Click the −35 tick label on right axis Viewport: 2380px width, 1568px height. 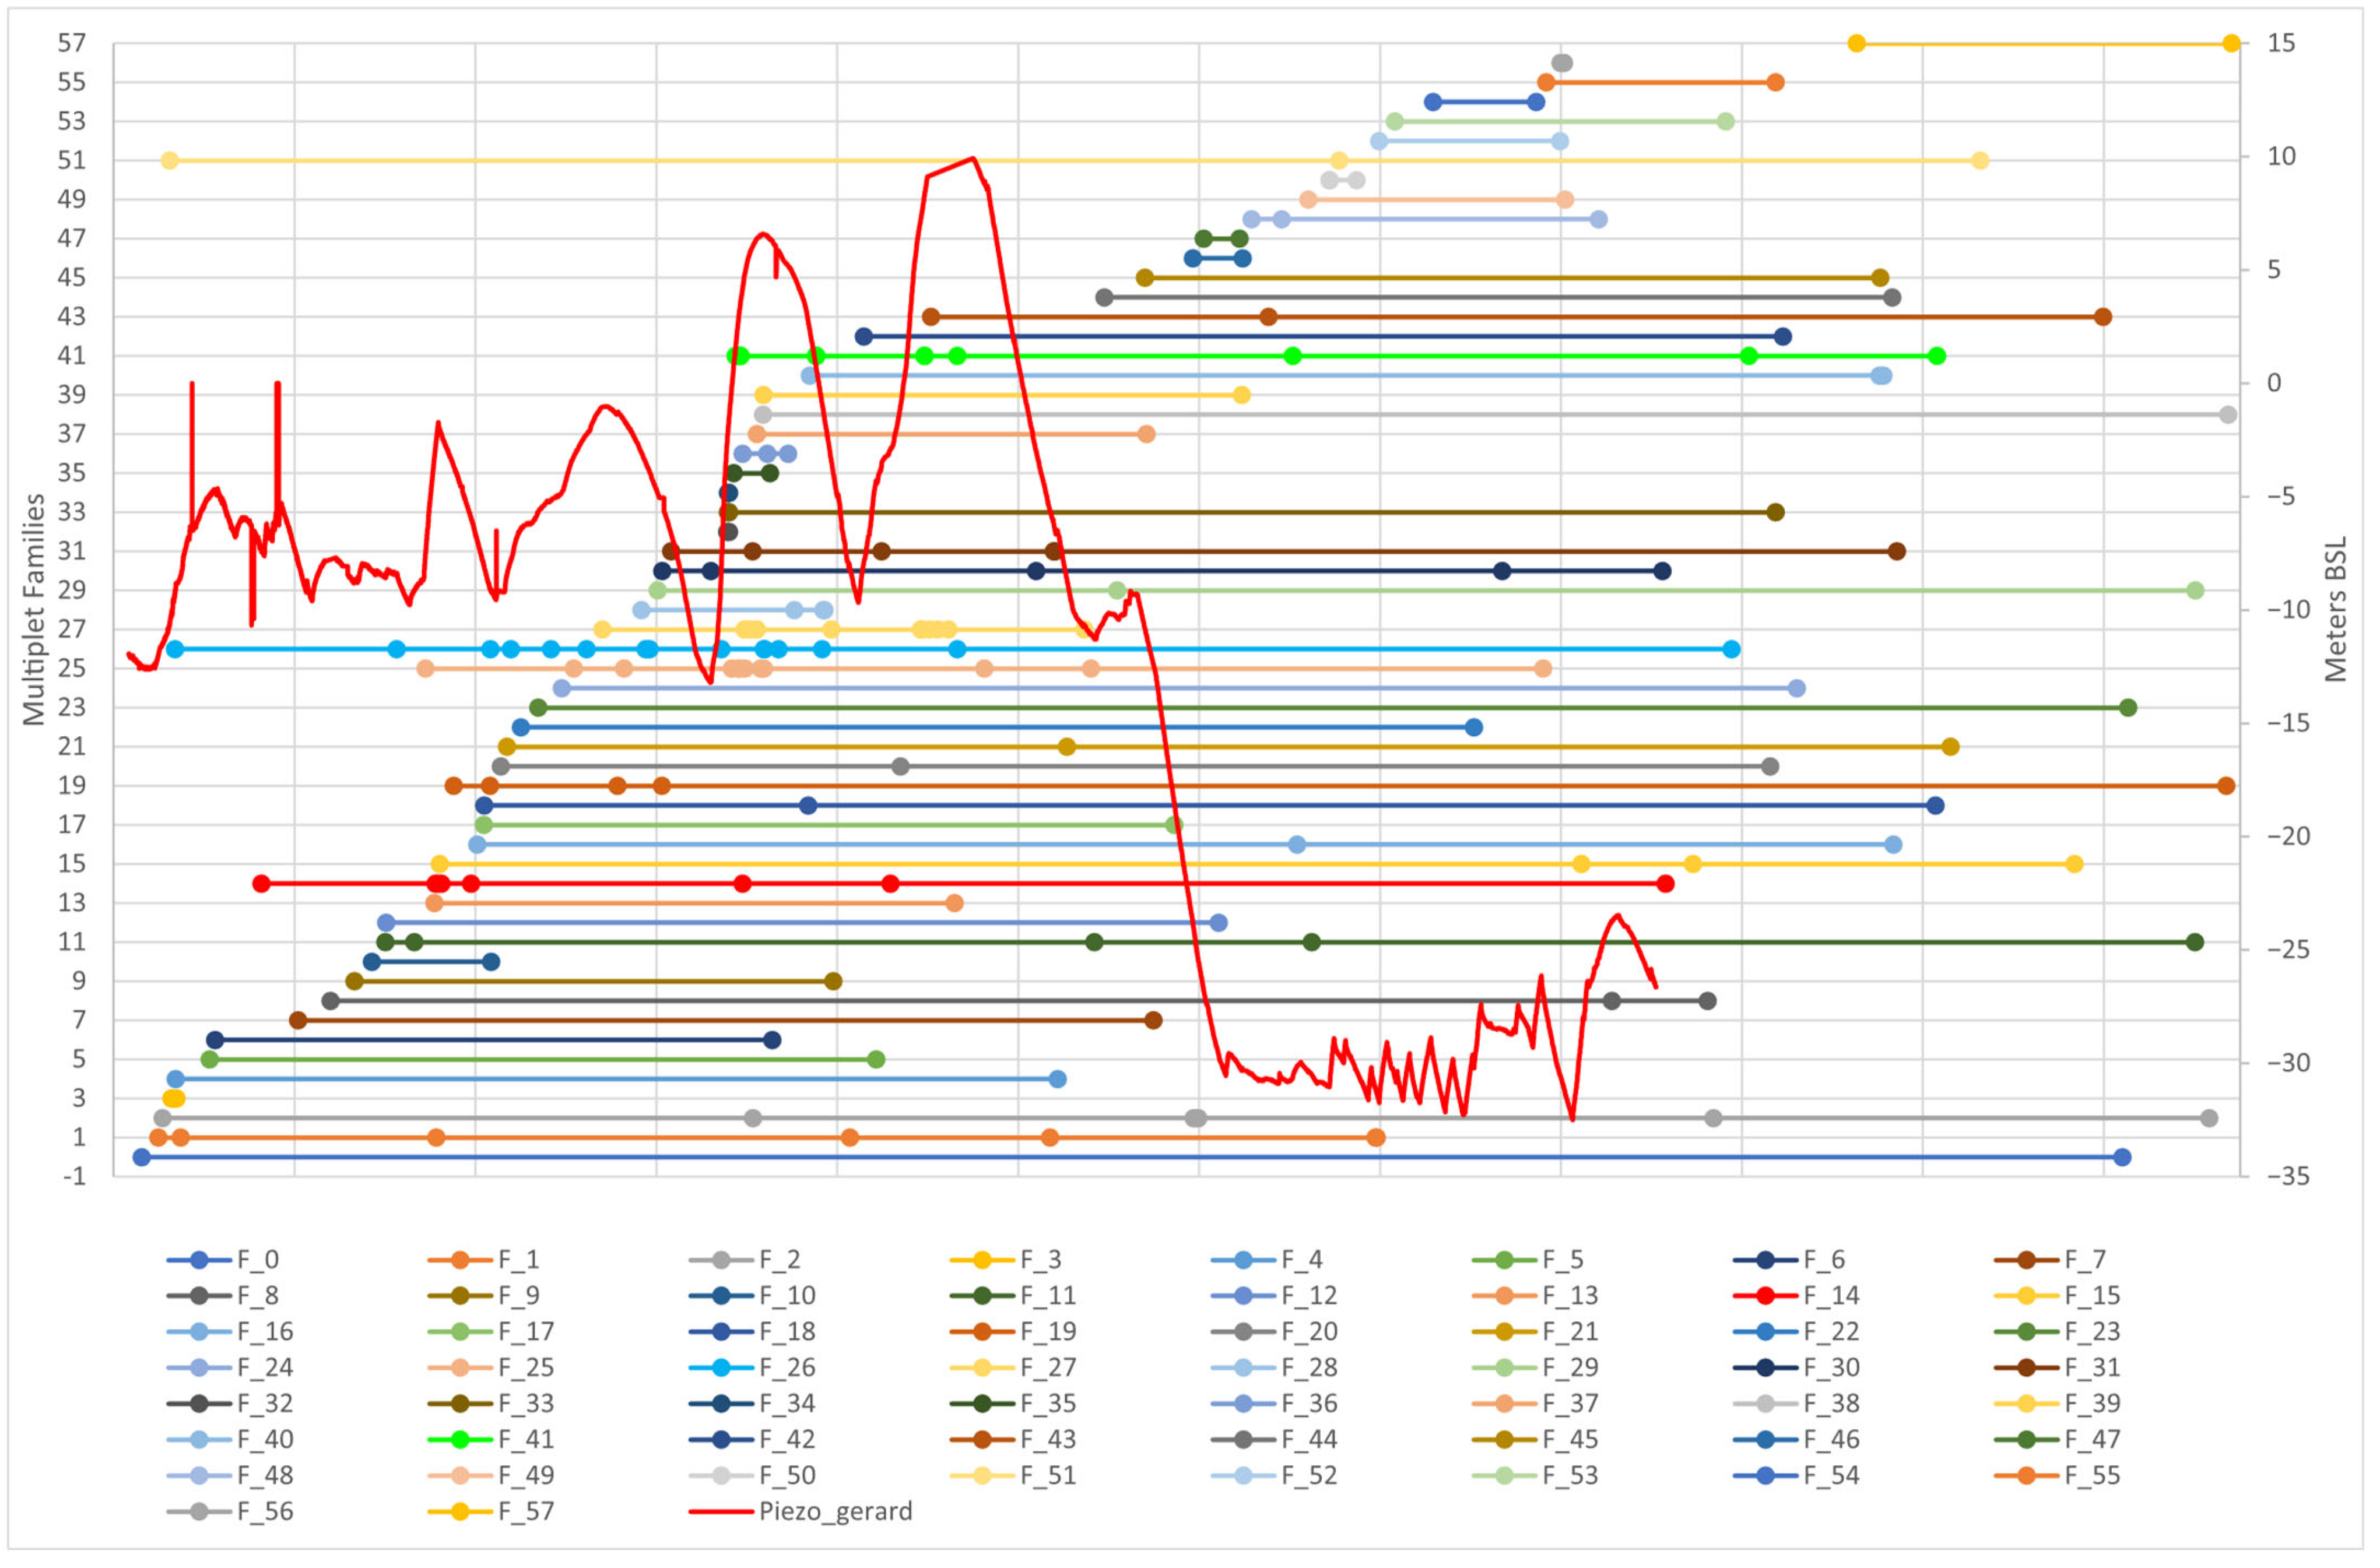tap(2289, 1177)
